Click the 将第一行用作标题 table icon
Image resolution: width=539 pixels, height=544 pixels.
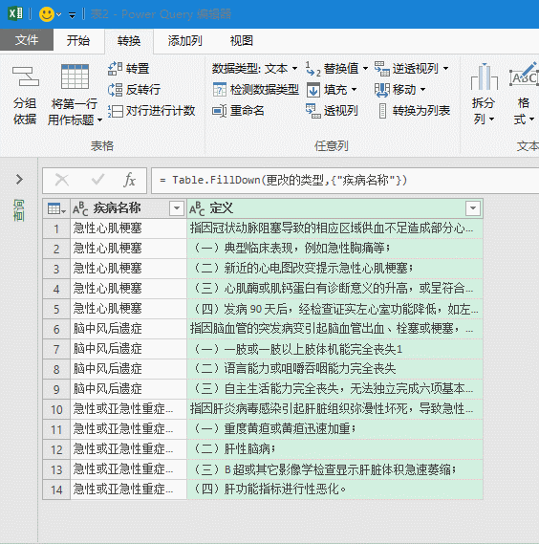(75, 76)
